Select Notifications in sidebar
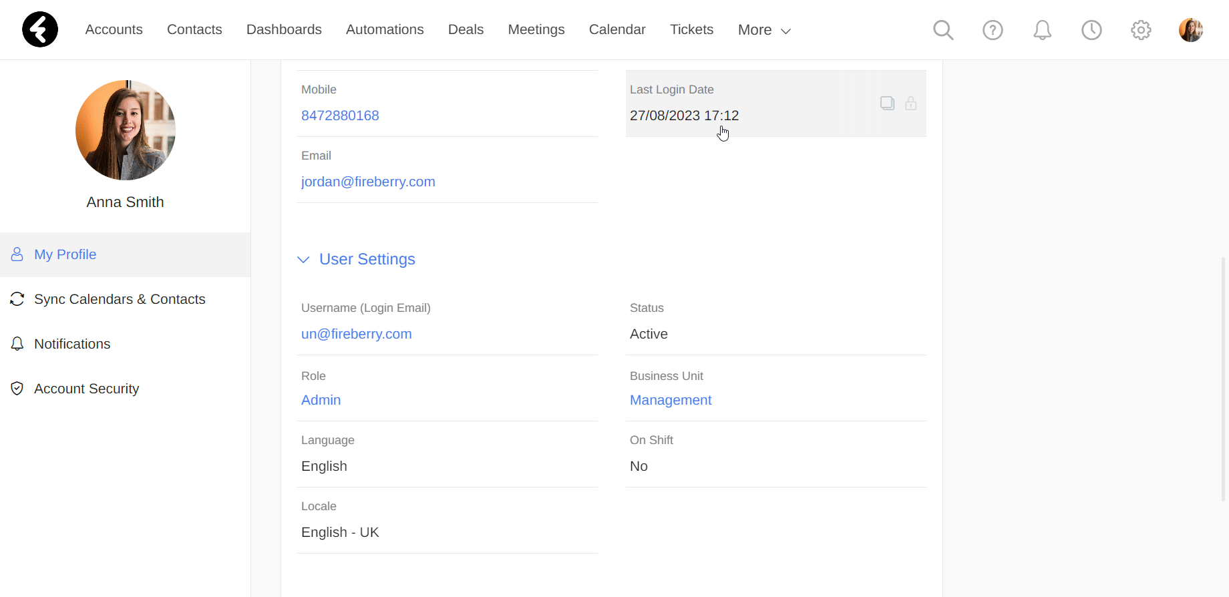 (x=125, y=344)
